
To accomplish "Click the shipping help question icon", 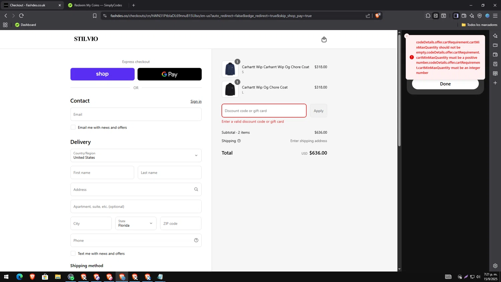I will 239,141.
